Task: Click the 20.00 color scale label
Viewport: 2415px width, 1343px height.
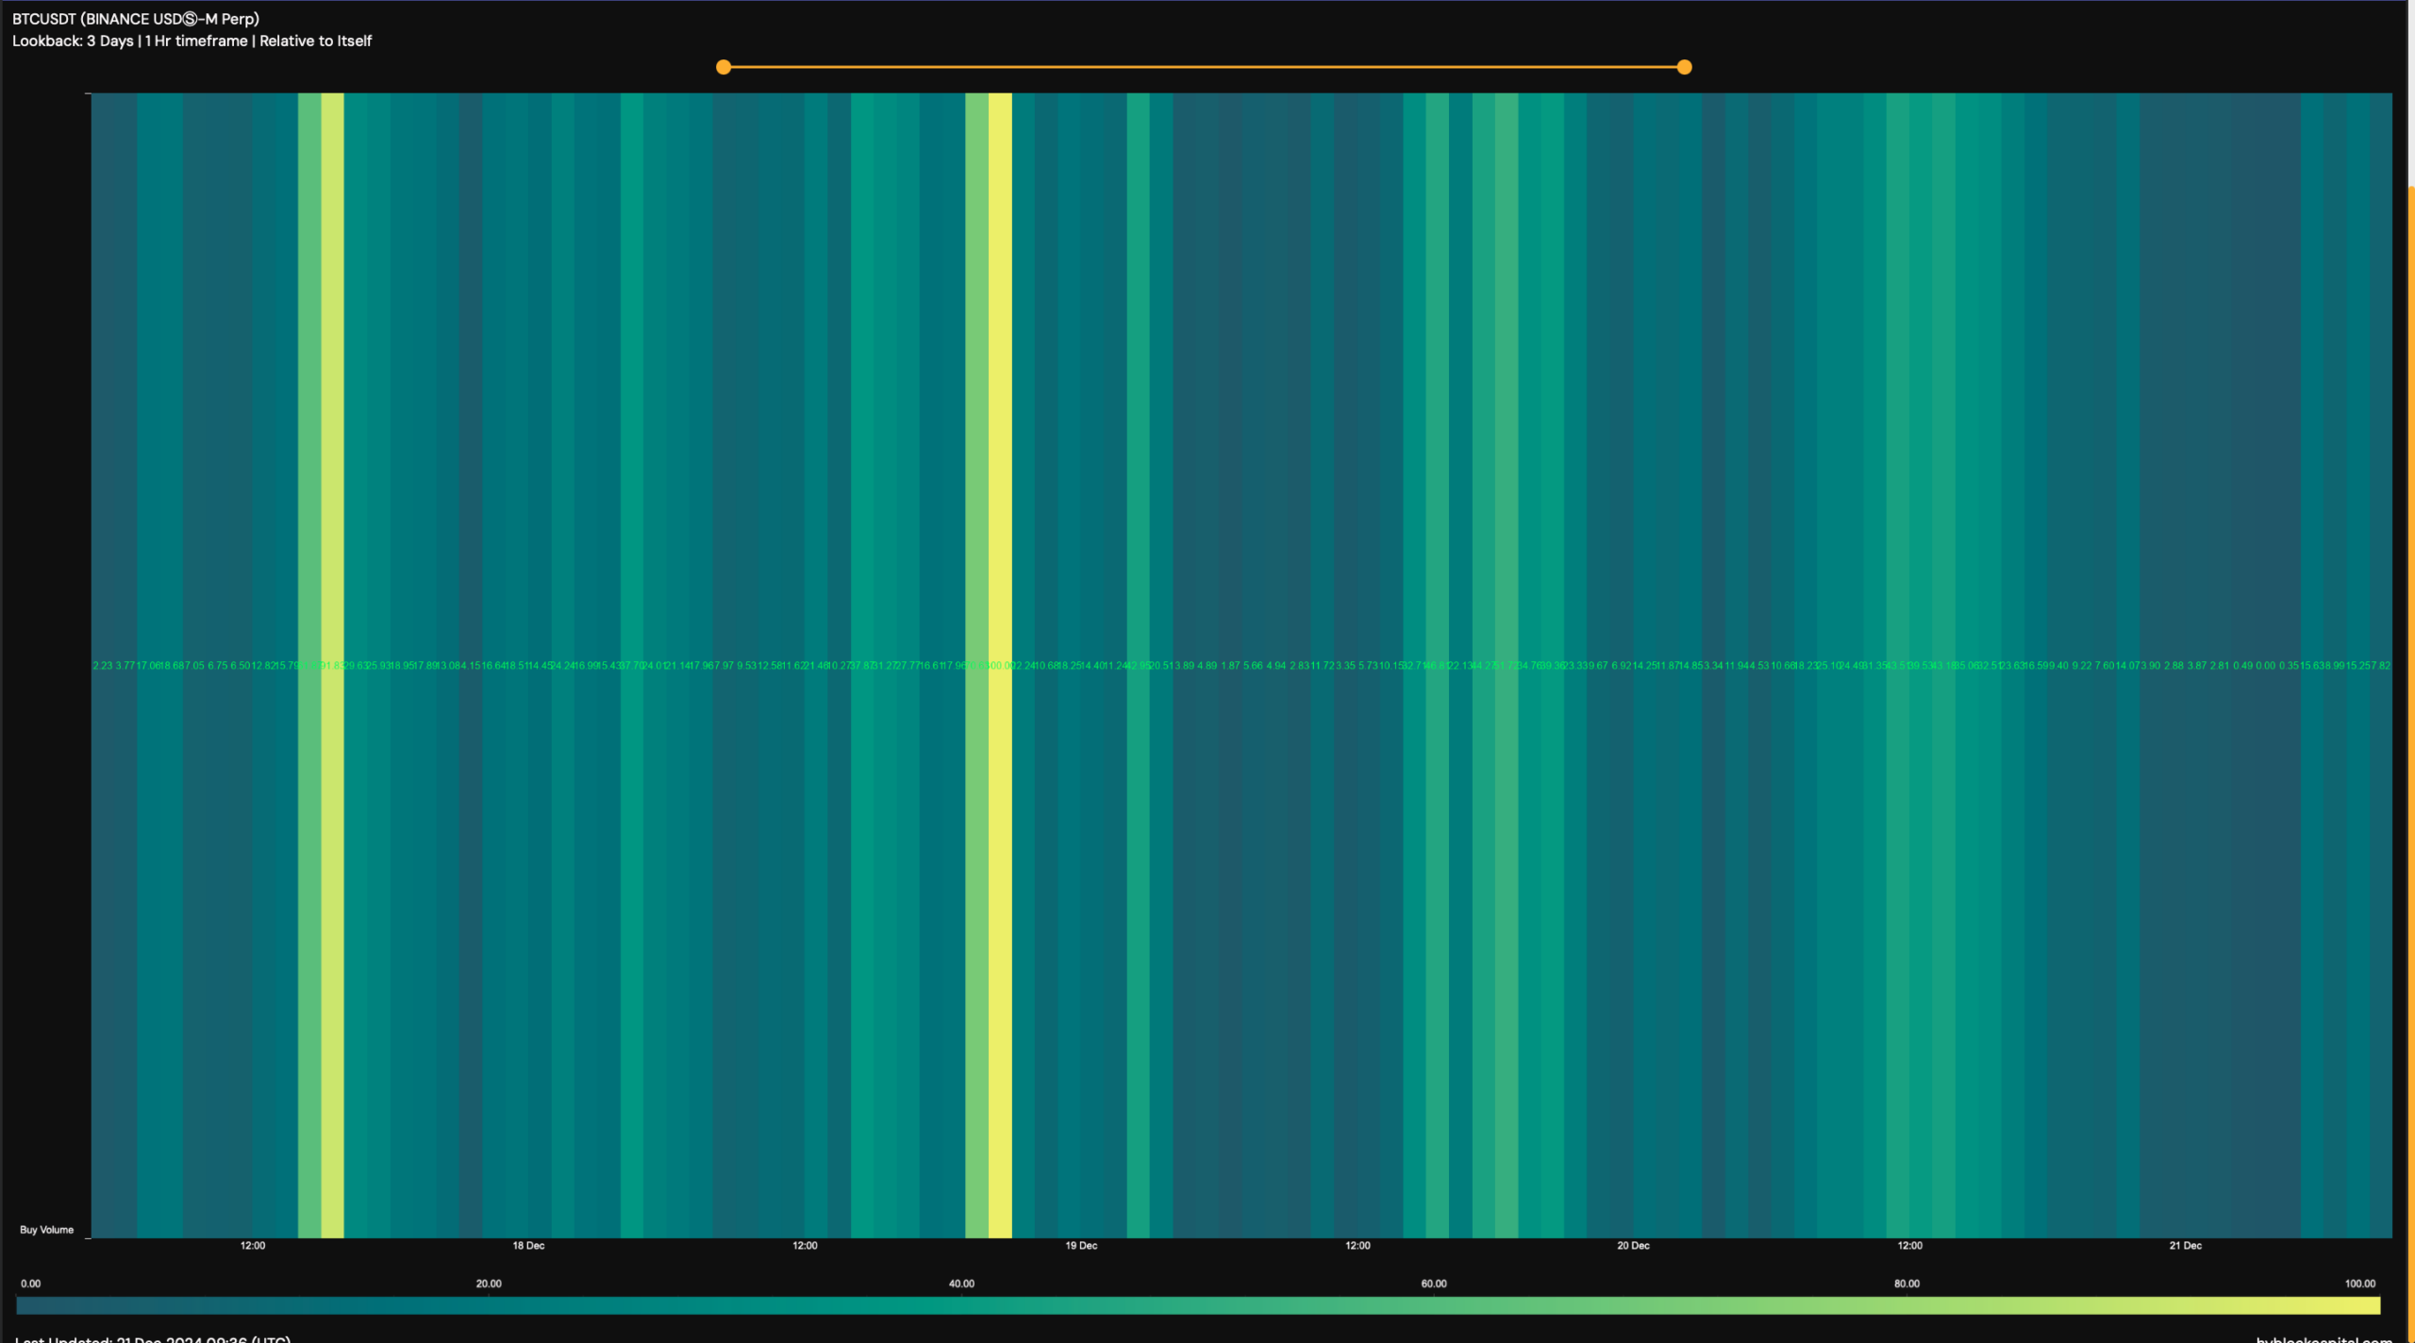Action: coord(489,1284)
